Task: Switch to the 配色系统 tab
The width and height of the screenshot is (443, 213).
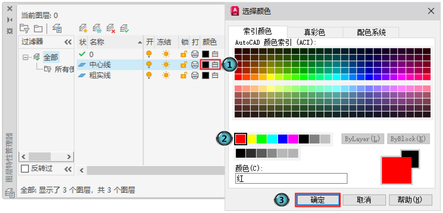Action: tap(371, 32)
